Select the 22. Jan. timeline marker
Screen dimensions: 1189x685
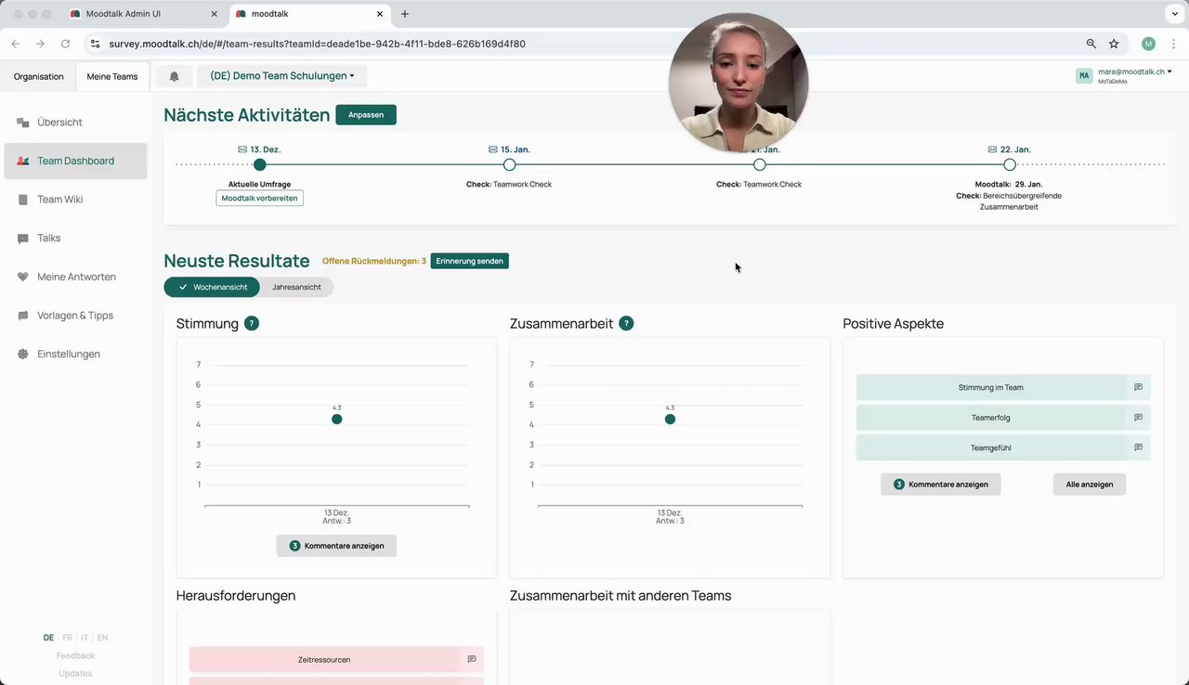[1010, 164]
